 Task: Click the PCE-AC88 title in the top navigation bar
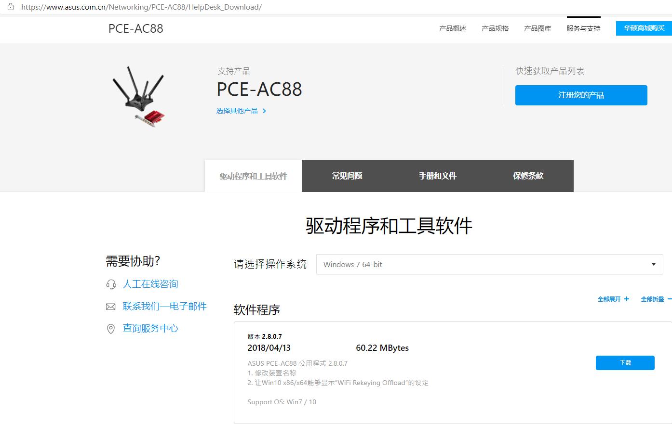click(136, 28)
